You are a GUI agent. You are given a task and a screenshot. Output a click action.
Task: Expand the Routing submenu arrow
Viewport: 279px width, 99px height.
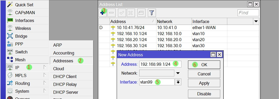[x=45, y=83]
